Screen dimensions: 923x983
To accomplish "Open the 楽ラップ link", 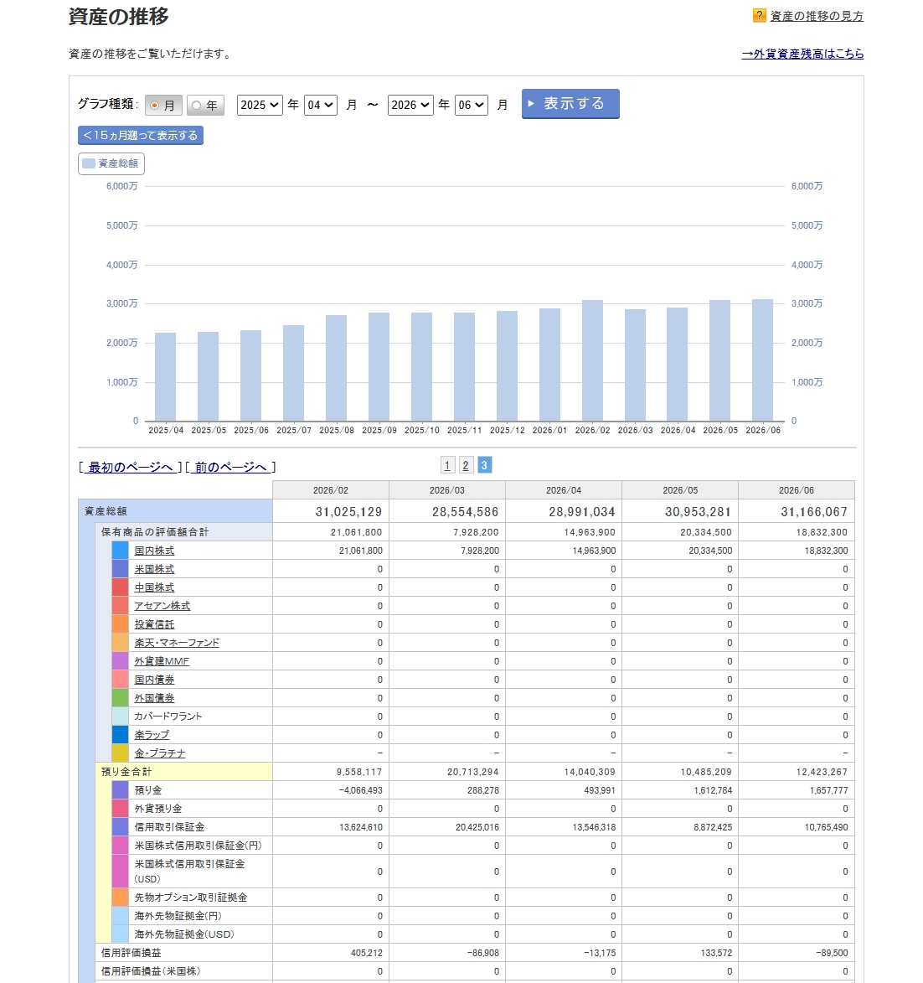I will (152, 735).
